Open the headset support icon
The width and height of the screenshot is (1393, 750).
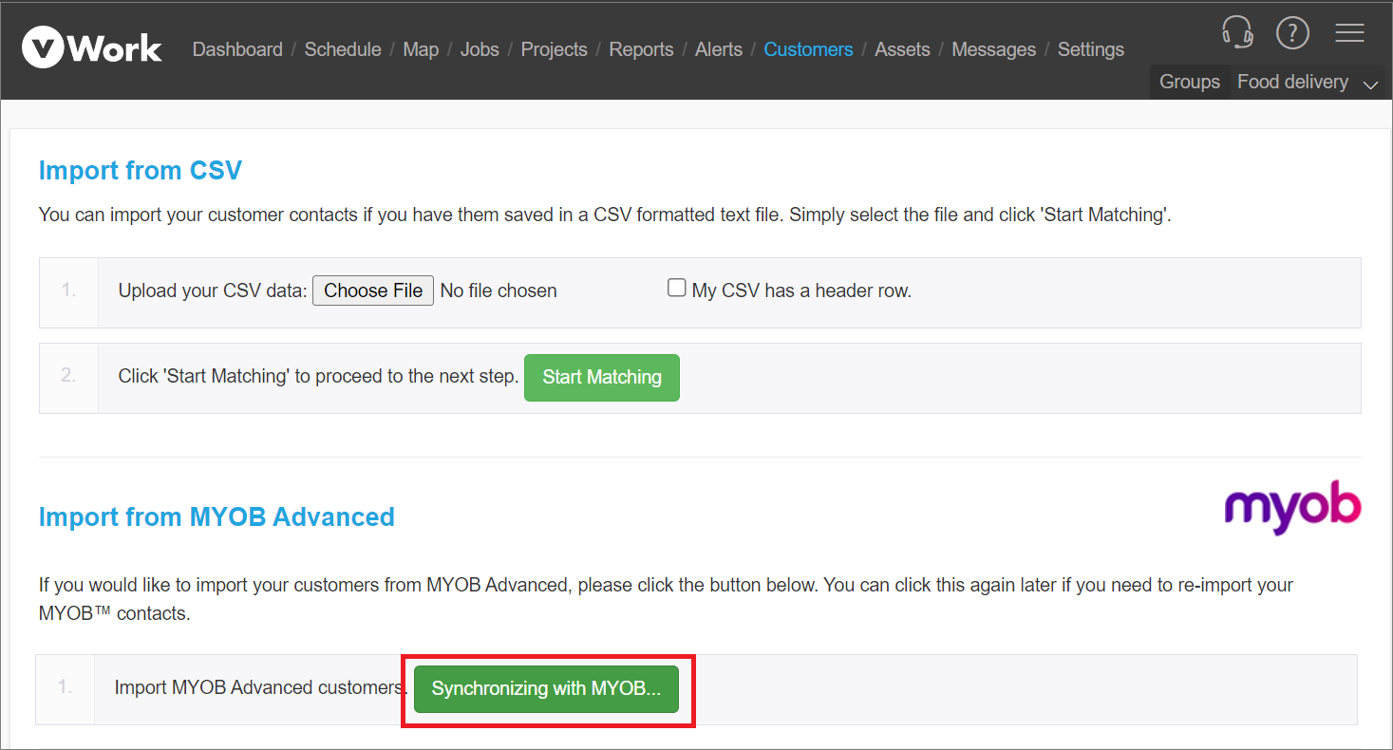(x=1237, y=33)
